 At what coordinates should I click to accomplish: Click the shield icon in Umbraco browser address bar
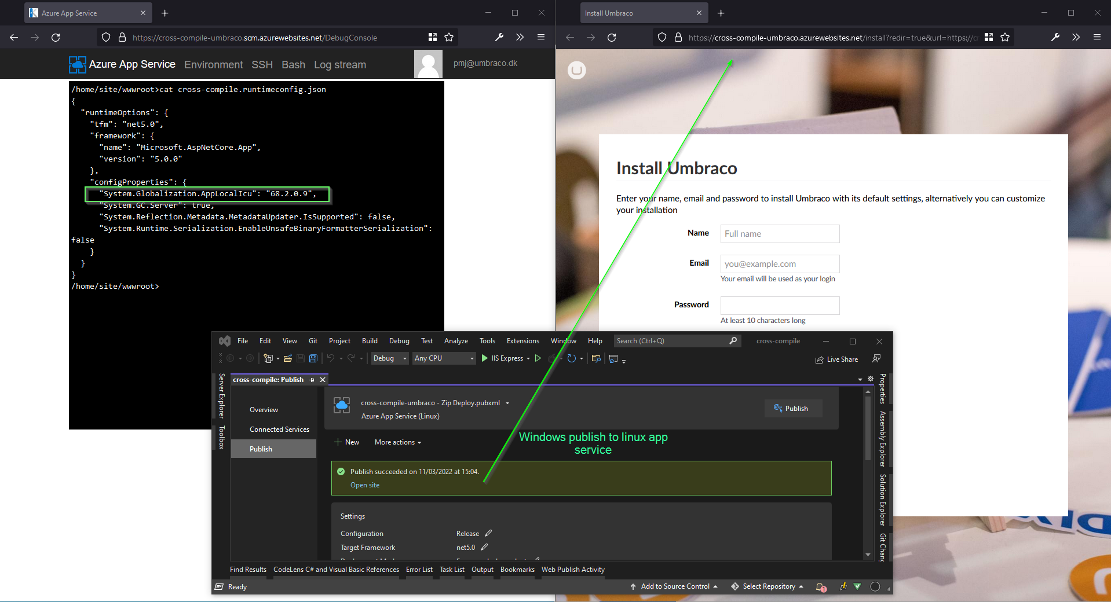point(662,38)
